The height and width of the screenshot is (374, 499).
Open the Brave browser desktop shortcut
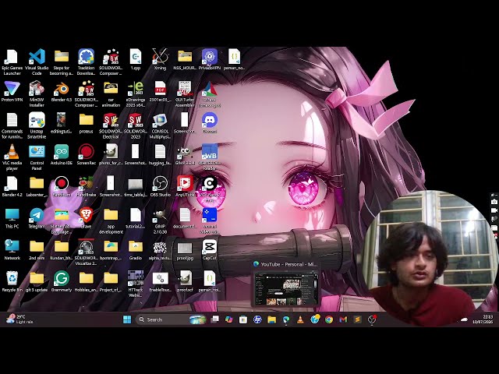pyautogui.click(x=87, y=218)
